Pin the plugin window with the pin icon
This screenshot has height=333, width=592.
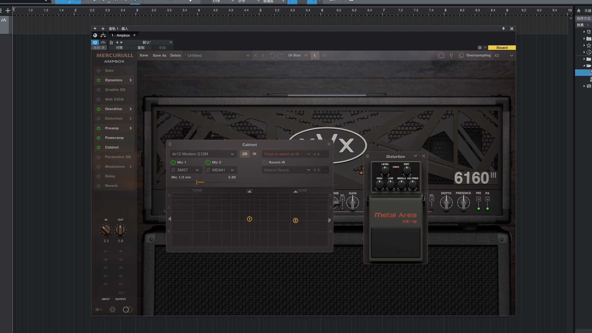pyautogui.click(x=504, y=29)
